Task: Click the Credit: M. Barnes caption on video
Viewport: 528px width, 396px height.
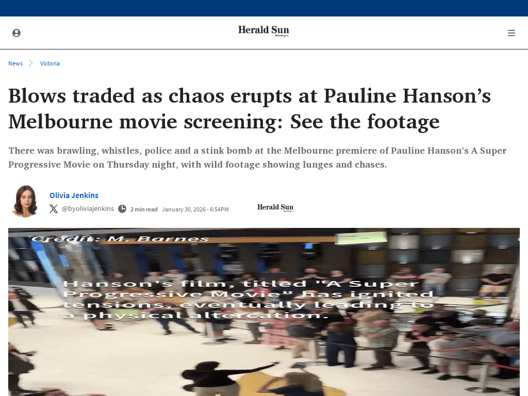Action: click(x=120, y=239)
